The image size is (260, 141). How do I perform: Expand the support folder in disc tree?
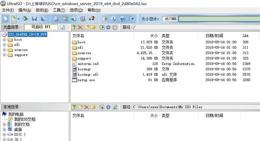(x=4, y=55)
